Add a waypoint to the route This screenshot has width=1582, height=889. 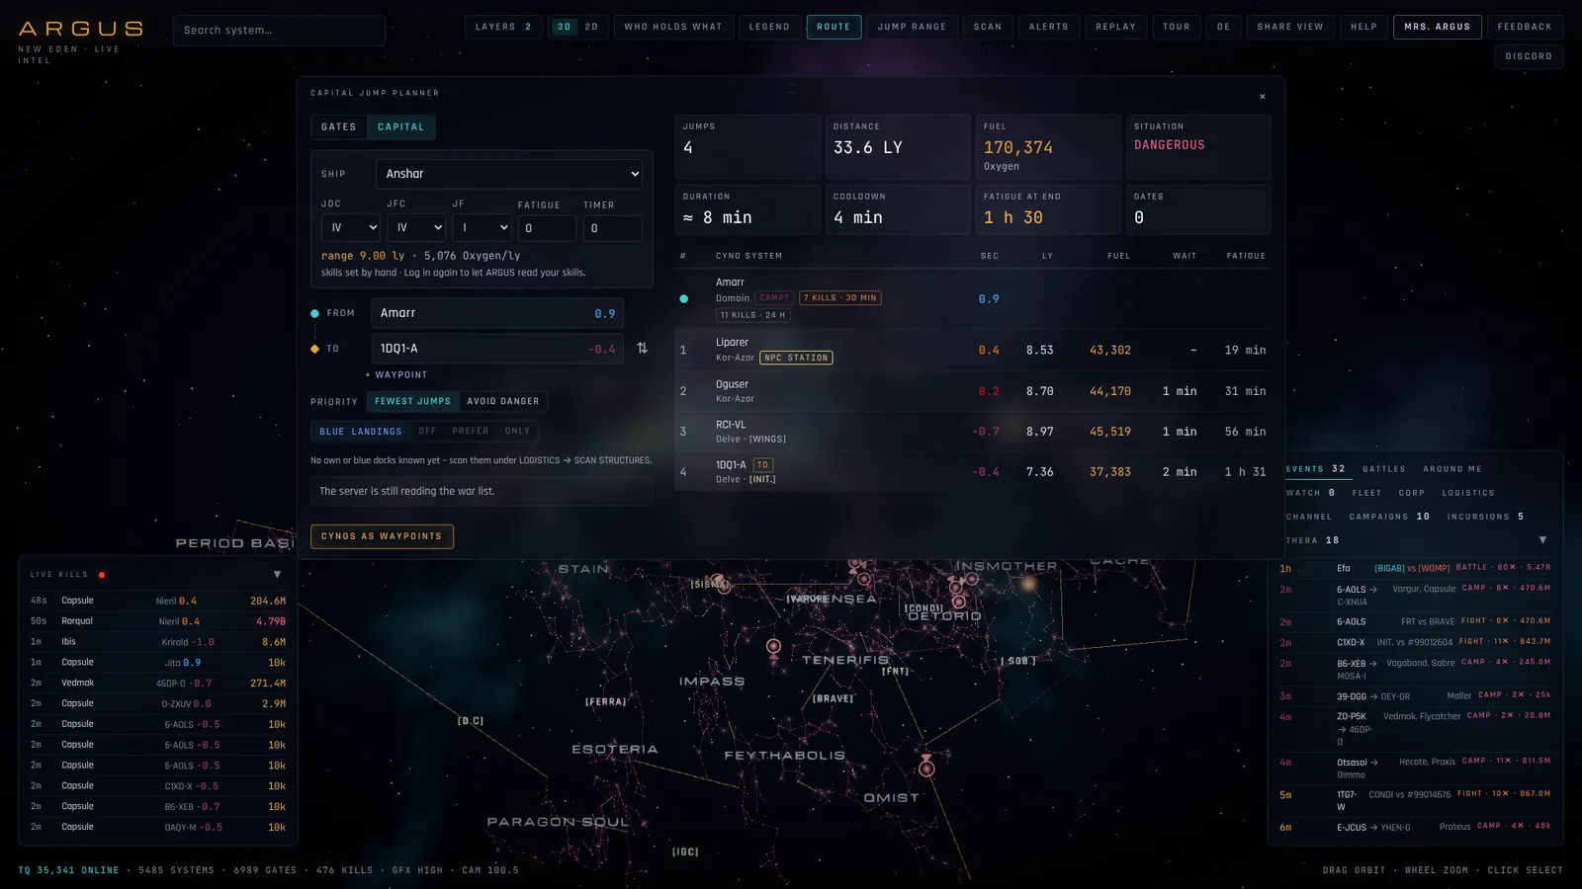pyautogui.click(x=396, y=375)
